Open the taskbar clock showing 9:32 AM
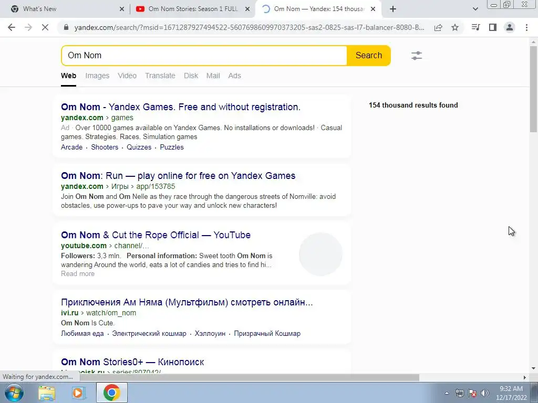The height and width of the screenshot is (403, 538). click(x=511, y=393)
